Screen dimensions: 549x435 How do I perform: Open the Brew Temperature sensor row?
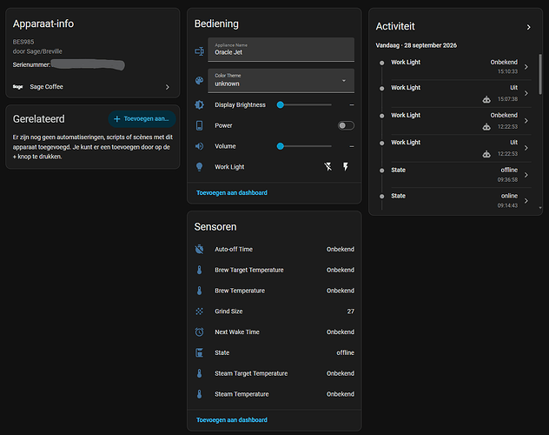[x=274, y=291]
